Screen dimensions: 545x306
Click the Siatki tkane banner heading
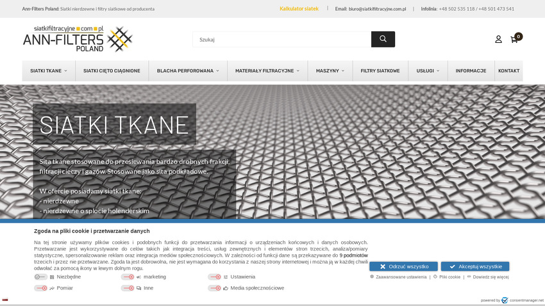(114, 125)
